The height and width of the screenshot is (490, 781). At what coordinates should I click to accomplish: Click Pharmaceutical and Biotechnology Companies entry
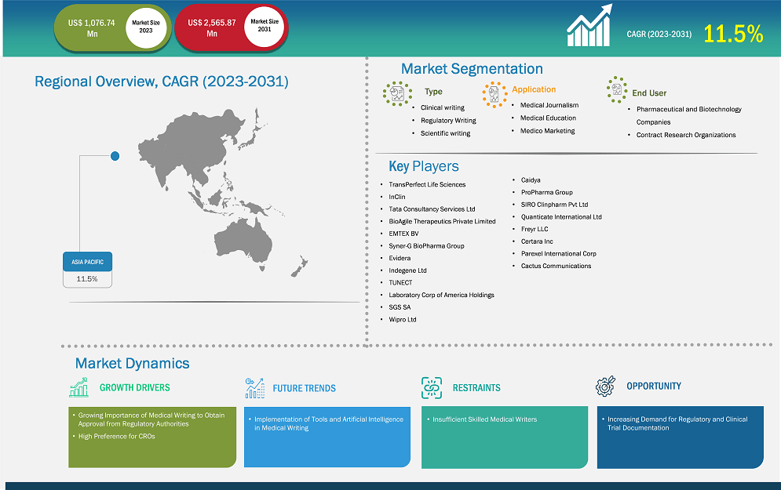coord(689,115)
